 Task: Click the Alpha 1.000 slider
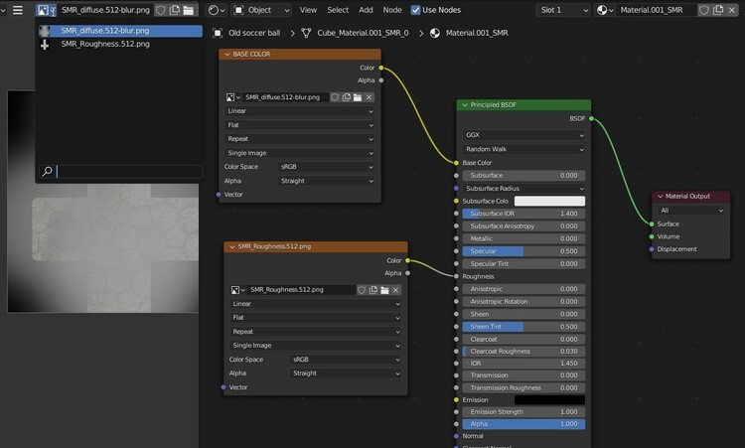tap(523, 424)
